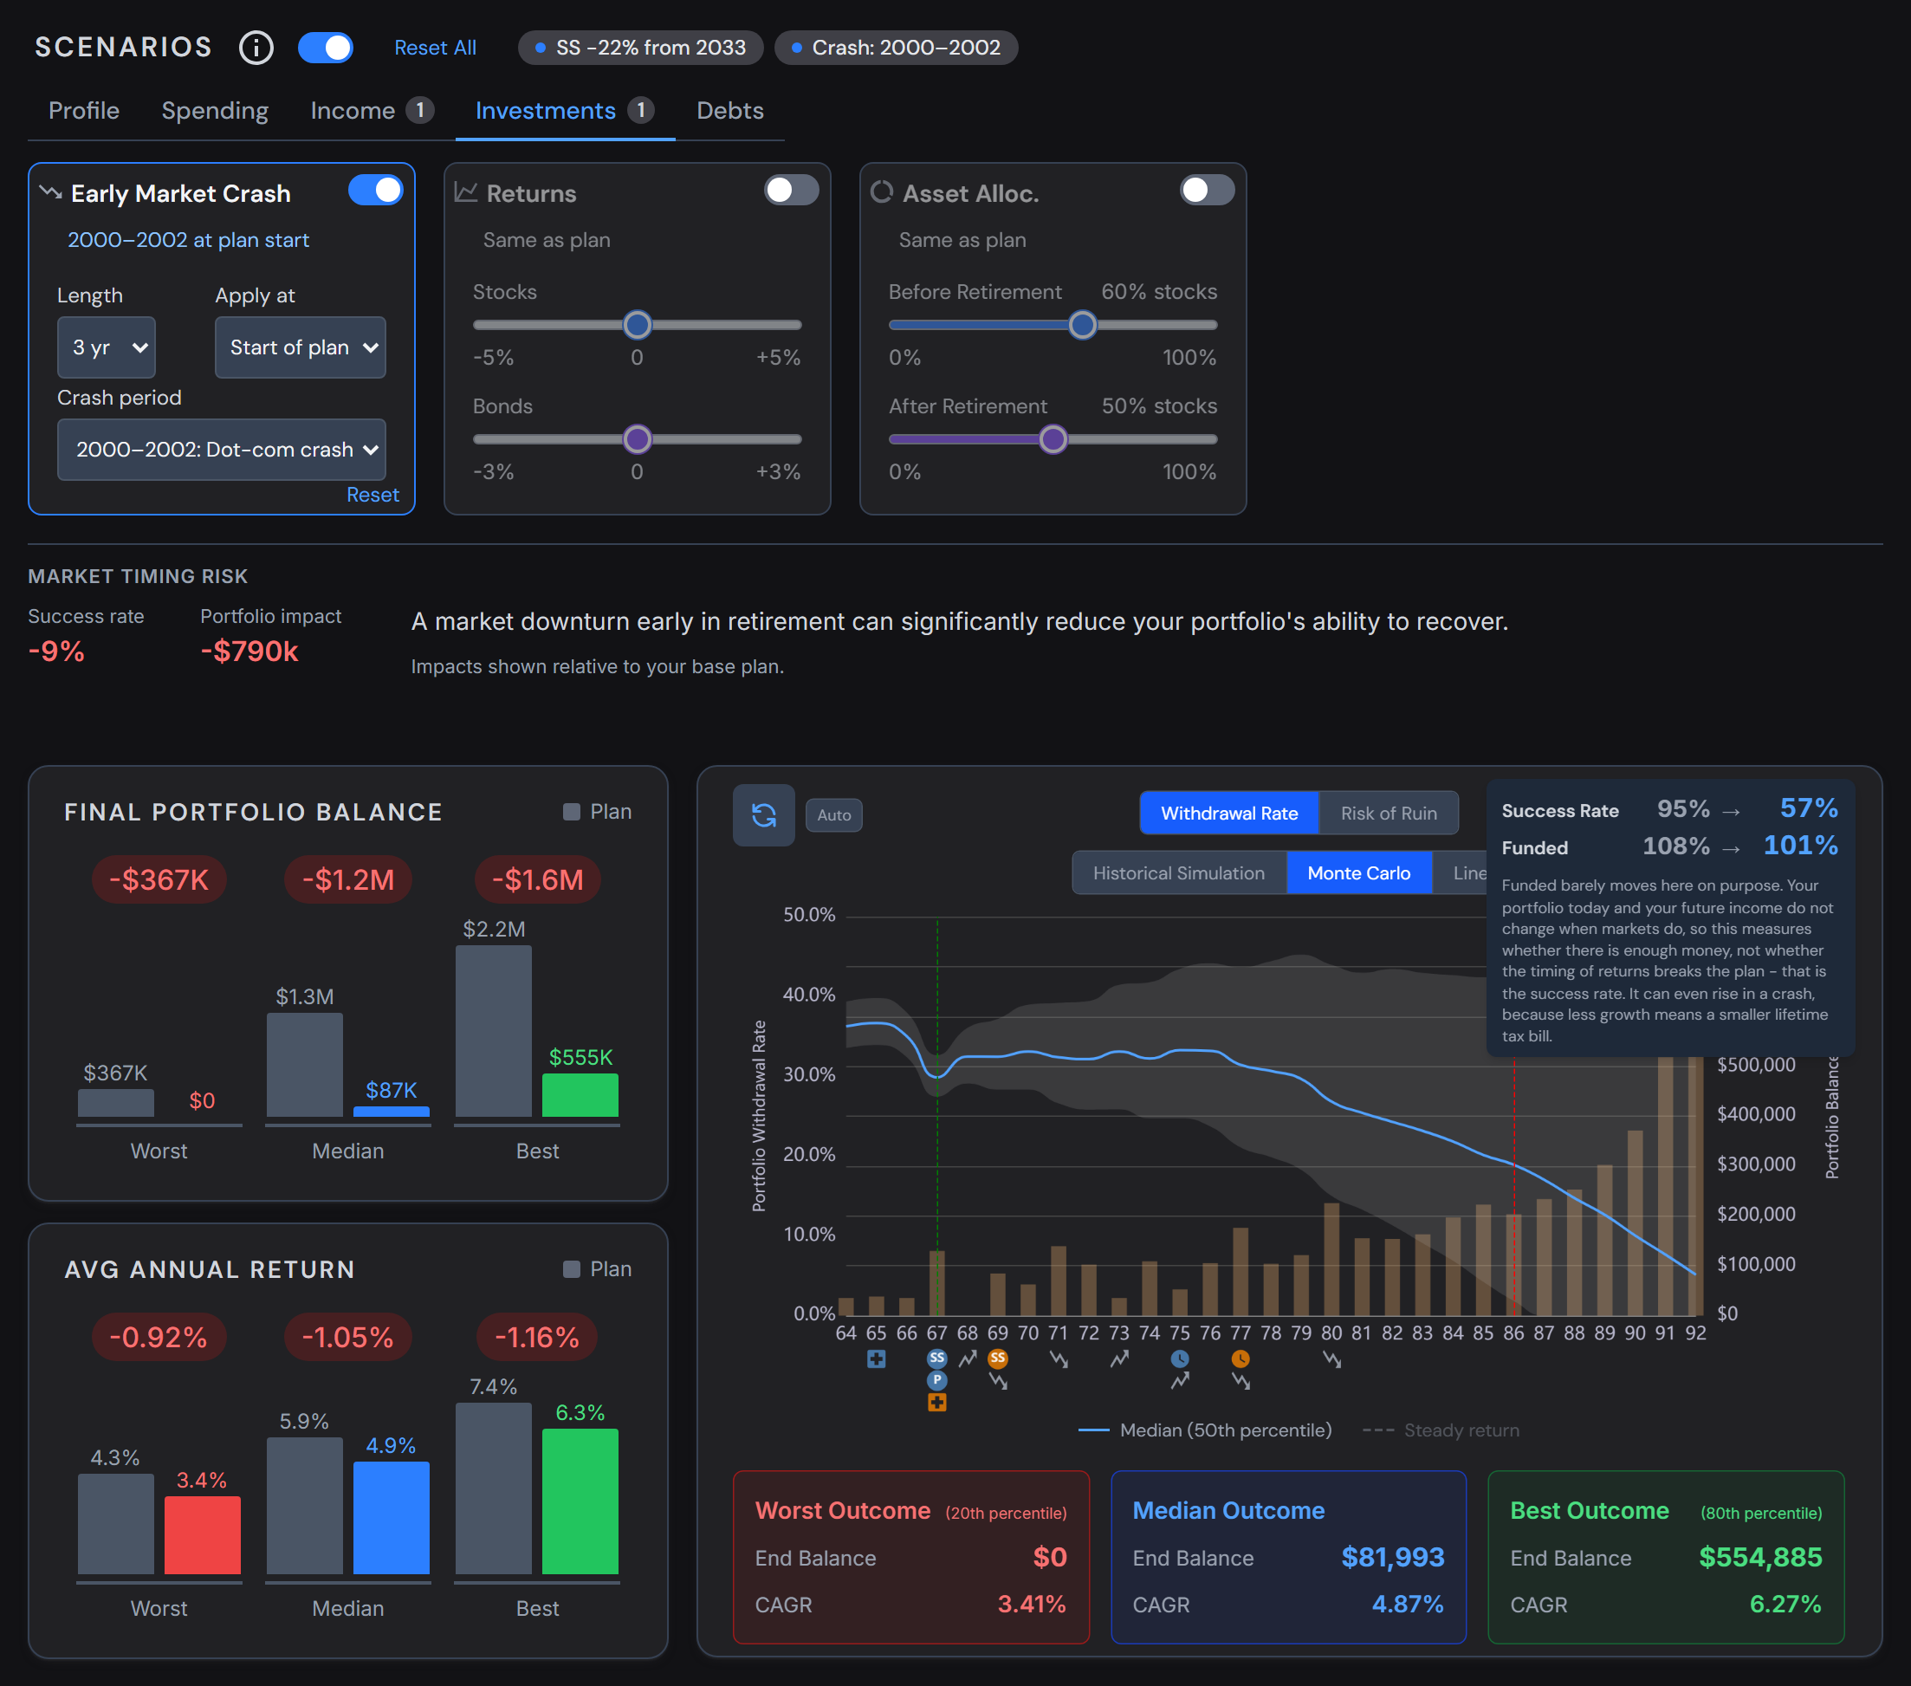Click the Crash: 2000–2002 scenario chip
The height and width of the screenshot is (1686, 1911).
[896, 48]
